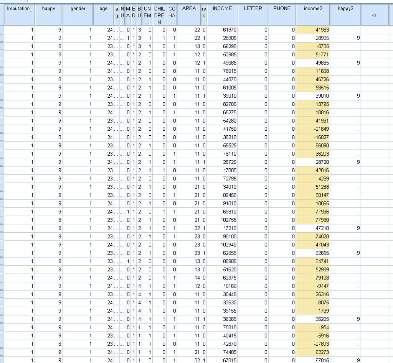This screenshot has height=363, width=393.
Task: Select the CHILDREN column header
Action: (159, 15)
